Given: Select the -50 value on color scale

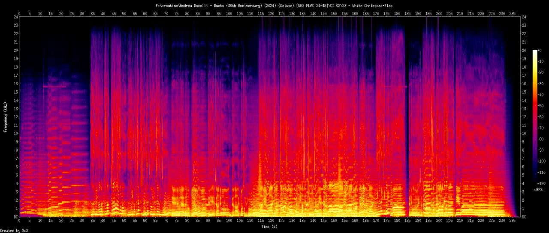Looking at the screenshot, I should tap(541, 106).
